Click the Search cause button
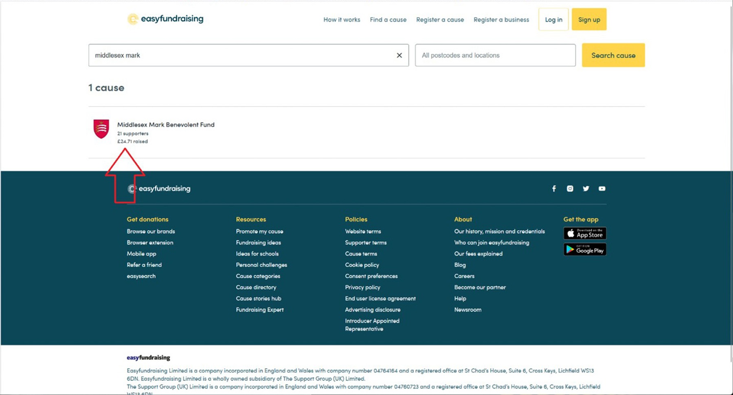Viewport: 733px width, 395px height. tap(613, 55)
